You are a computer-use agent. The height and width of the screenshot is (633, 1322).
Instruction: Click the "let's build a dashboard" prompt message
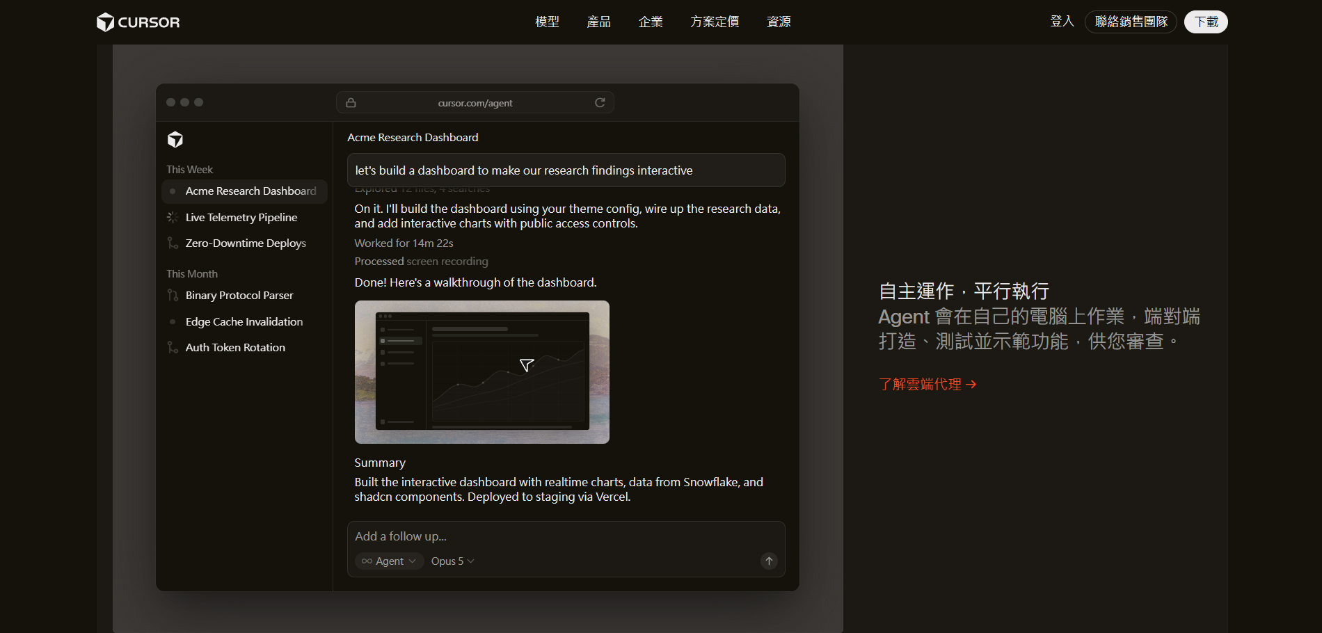[x=566, y=170]
